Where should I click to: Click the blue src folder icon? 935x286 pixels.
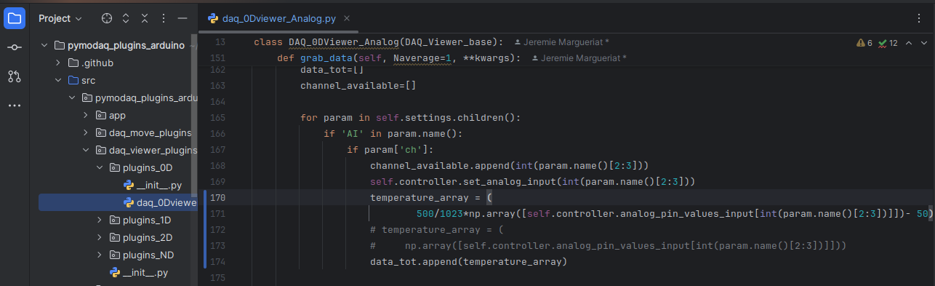(73, 80)
